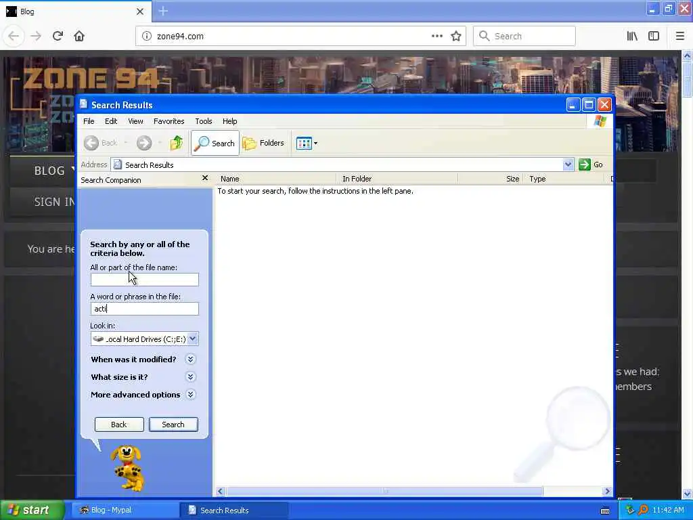The width and height of the screenshot is (693, 520).
Task: Click Explorer Forward toolbar arrow
Action: point(143,143)
